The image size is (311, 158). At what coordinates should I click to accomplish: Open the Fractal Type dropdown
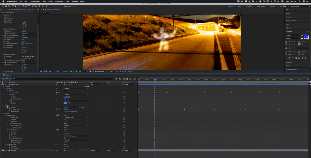point(76,117)
